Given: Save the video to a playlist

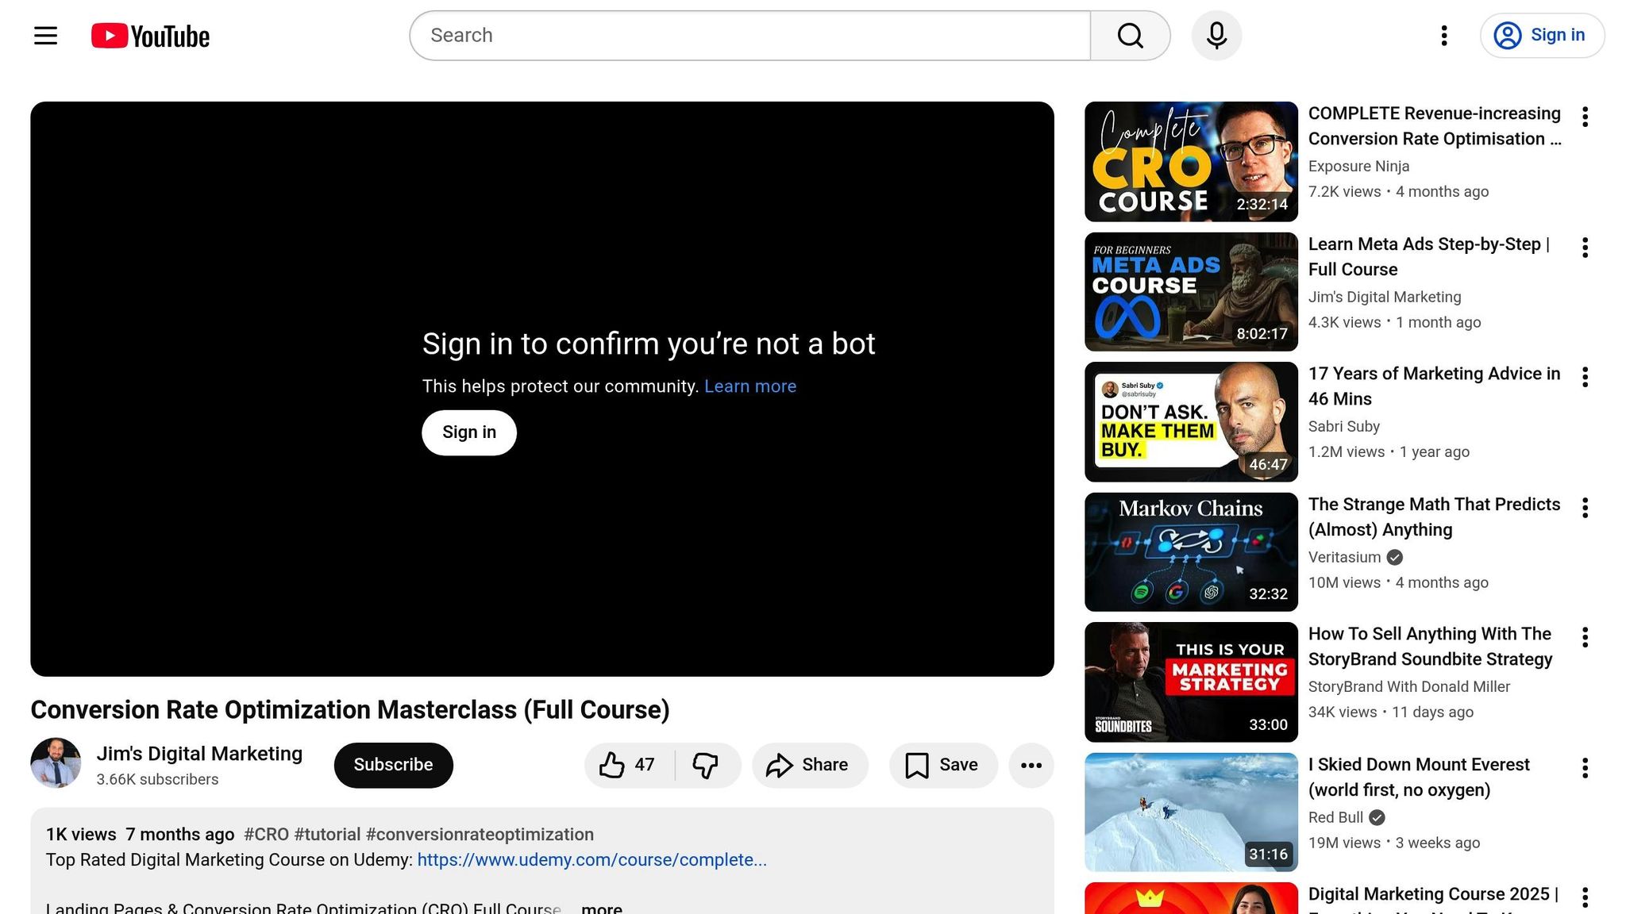Looking at the screenshot, I should [x=942, y=765].
